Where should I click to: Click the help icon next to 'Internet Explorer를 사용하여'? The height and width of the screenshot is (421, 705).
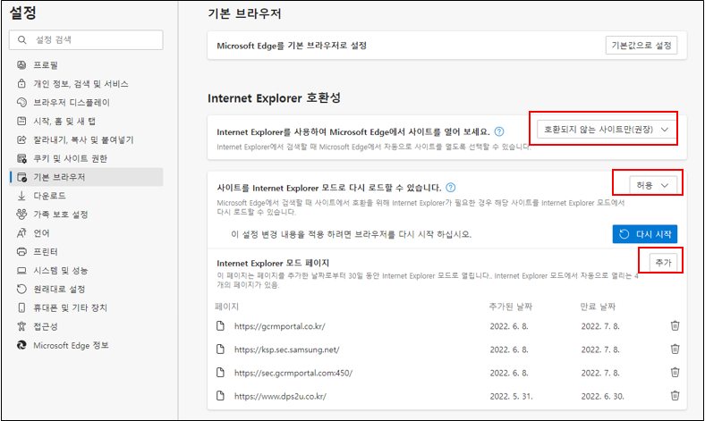coord(499,131)
